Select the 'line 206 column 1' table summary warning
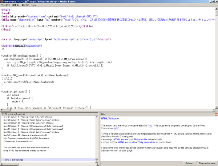The width and height of the screenshot is (218, 166). click(48, 132)
